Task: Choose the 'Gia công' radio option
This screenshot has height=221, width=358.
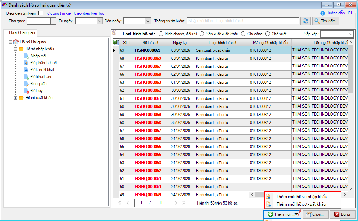Action: 243,34
